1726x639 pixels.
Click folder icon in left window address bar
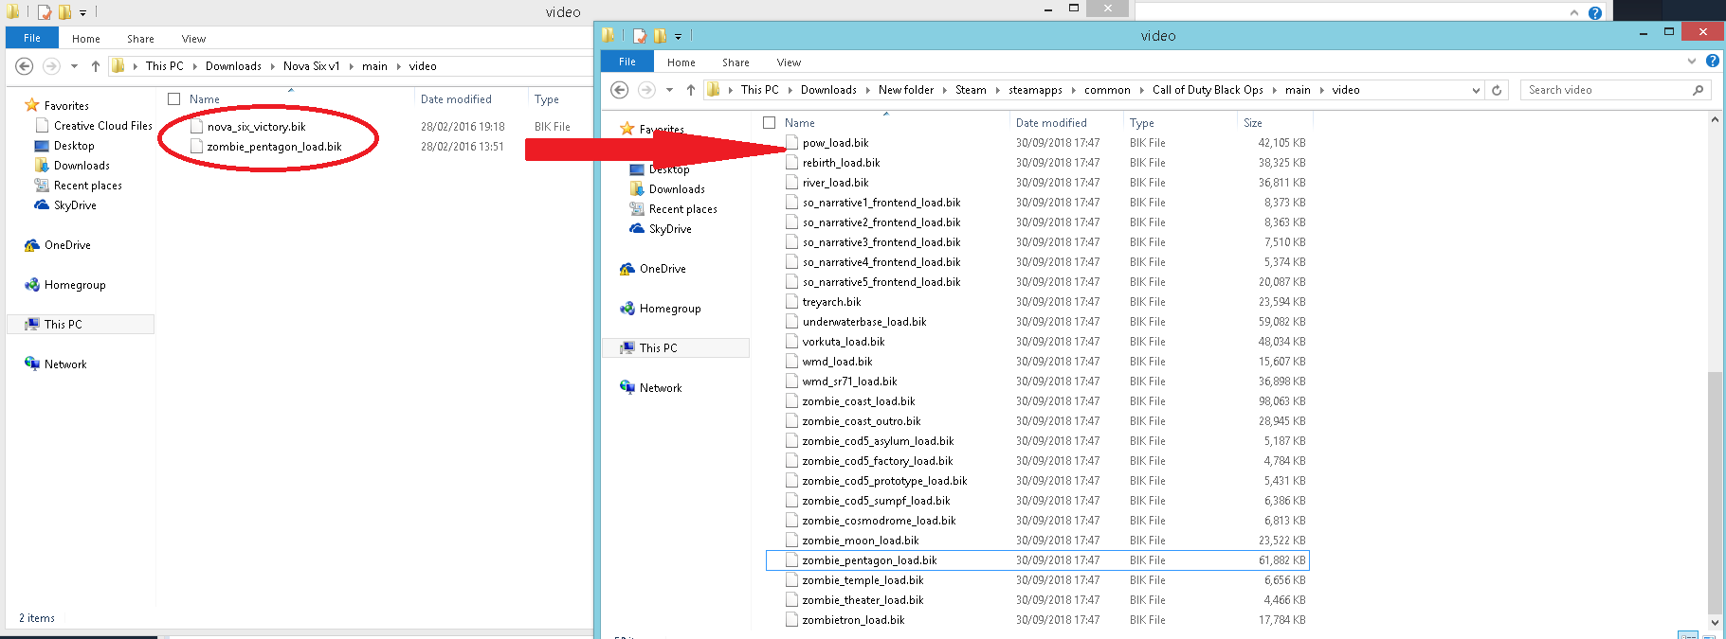coord(118,66)
